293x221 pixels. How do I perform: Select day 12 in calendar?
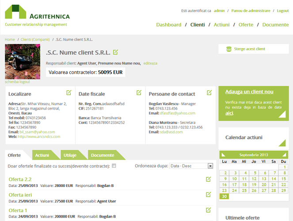[254, 179]
